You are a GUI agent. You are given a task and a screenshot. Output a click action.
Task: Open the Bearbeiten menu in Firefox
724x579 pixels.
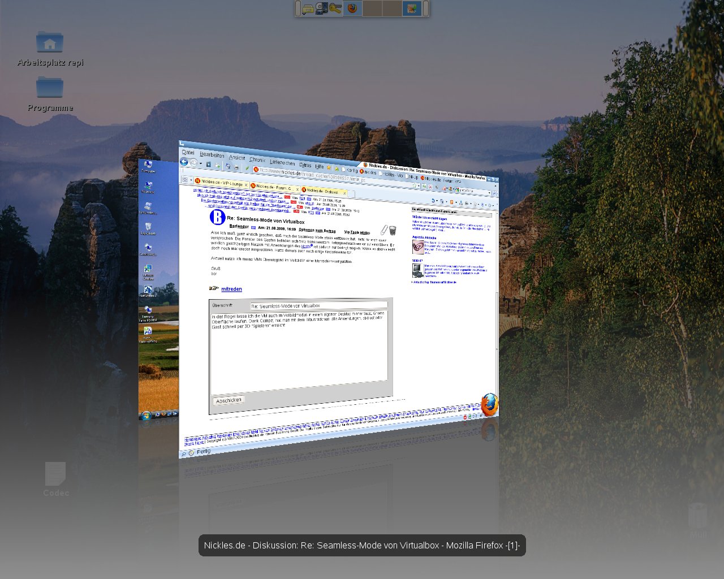pos(212,154)
